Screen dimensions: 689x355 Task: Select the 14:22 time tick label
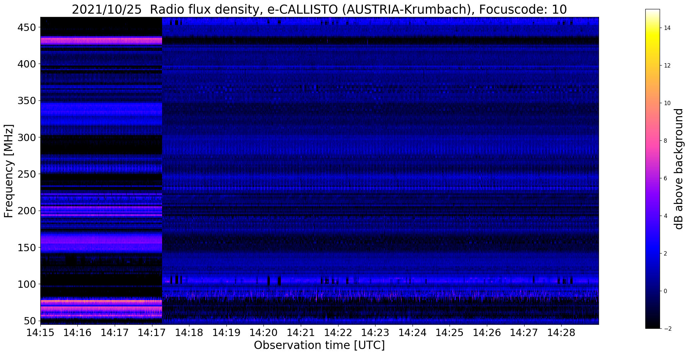tap(338, 333)
